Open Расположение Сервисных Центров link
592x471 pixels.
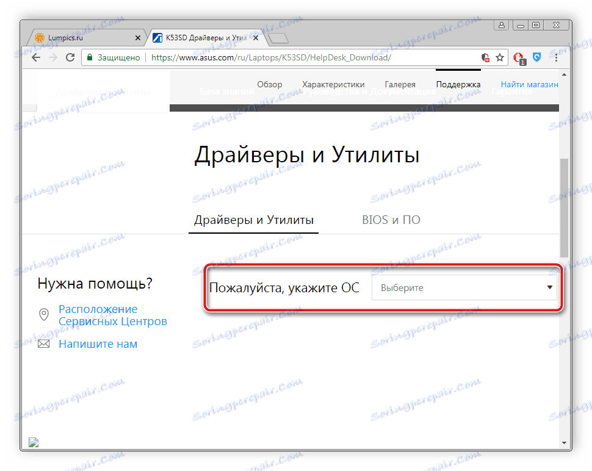tap(98, 315)
